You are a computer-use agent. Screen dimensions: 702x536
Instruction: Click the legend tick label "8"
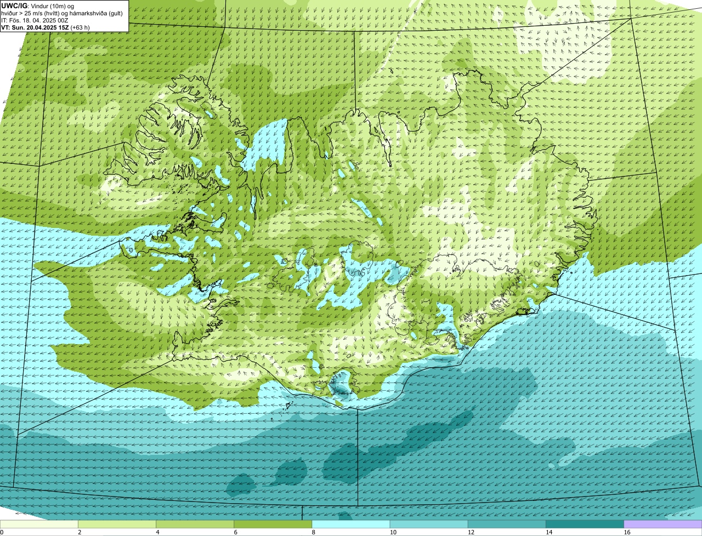pyautogui.click(x=313, y=532)
